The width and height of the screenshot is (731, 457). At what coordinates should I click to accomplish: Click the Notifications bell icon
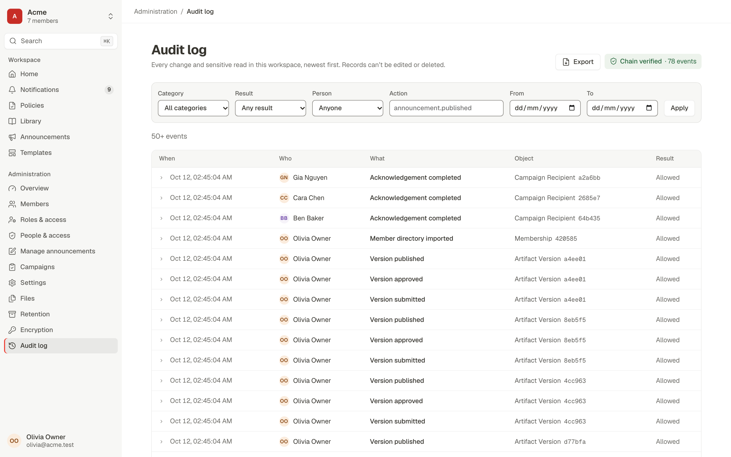pyautogui.click(x=12, y=90)
